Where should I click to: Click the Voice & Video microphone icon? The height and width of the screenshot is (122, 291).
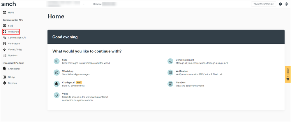coord(4,49)
